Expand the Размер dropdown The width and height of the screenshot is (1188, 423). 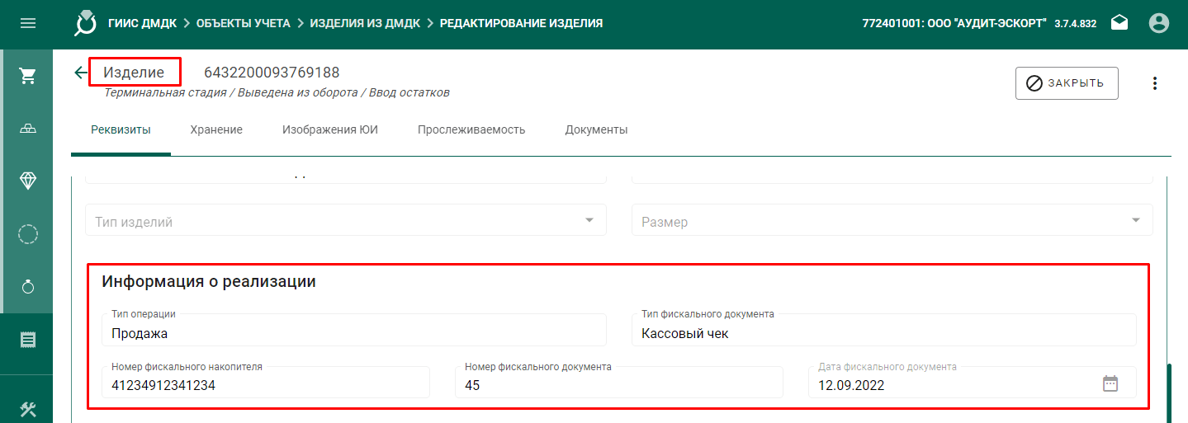[892, 220]
